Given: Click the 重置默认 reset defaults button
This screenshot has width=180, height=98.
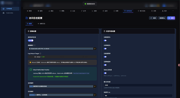Looking at the screenshot, I should point(162,18).
